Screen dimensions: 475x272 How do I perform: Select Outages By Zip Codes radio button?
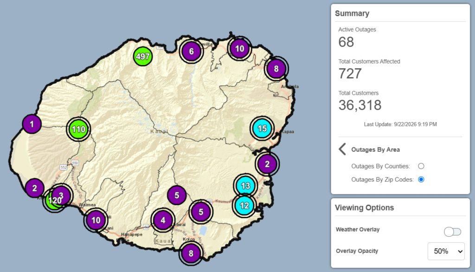tap(421, 180)
